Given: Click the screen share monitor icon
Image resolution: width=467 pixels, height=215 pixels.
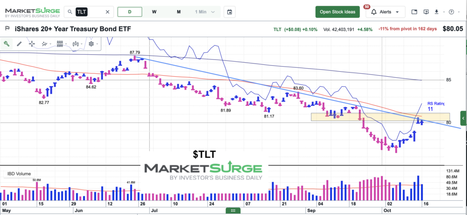Looking at the screenshot, I should (x=426, y=12).
